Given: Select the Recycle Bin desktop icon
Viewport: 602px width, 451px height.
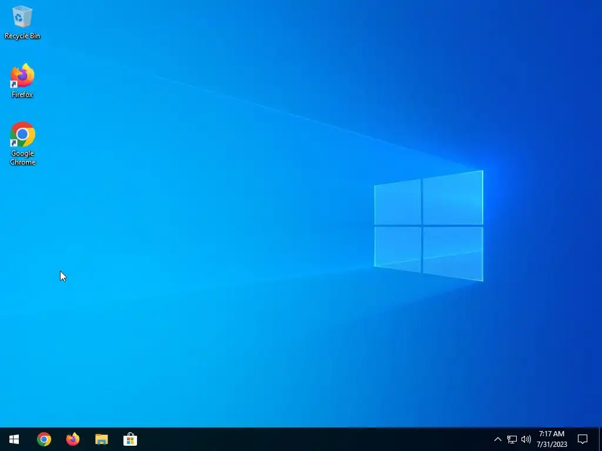Looking at the screenshot, I should coord(22,22).
